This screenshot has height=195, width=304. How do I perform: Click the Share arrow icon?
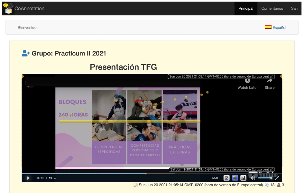(x=270, y=81)
